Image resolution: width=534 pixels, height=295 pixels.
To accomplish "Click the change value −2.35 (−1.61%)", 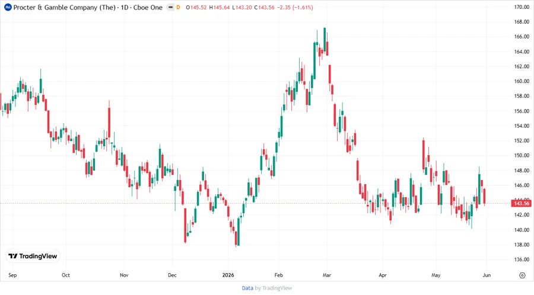I will click(295, 7).
